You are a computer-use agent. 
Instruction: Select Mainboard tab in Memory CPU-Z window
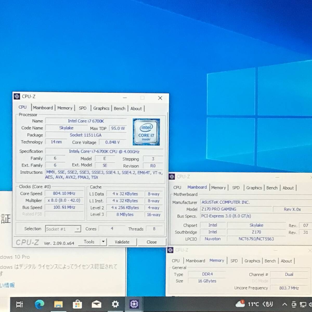point(195,261)
